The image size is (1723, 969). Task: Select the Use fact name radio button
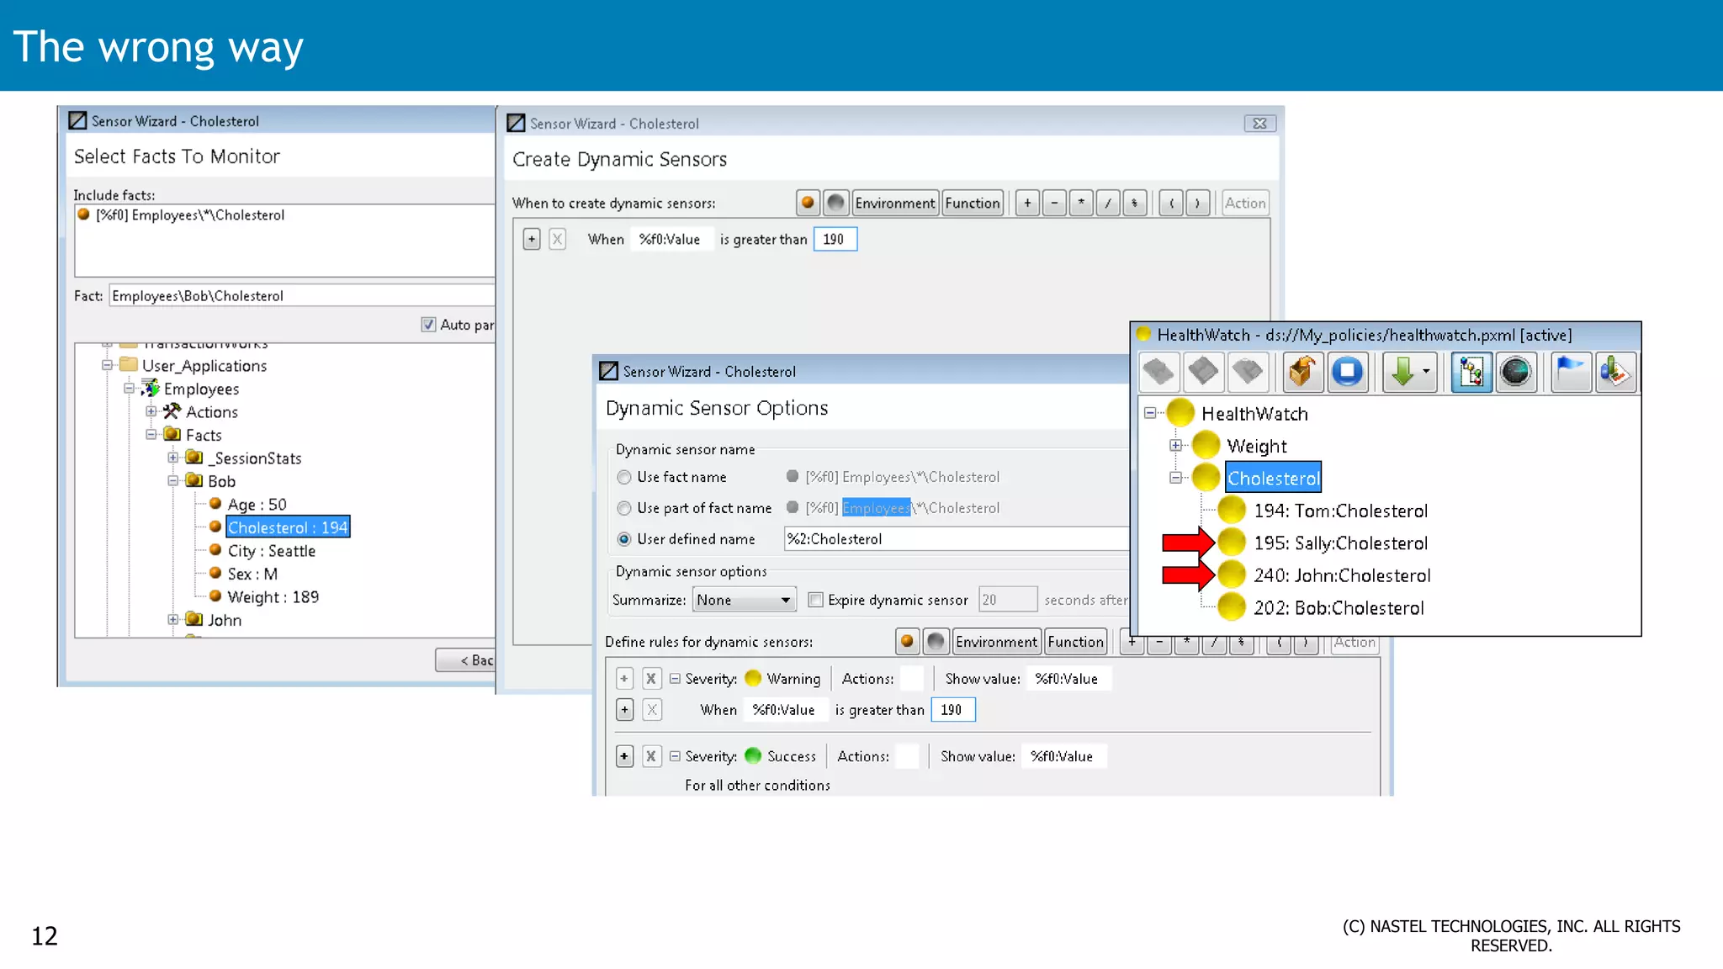point(624,477)
